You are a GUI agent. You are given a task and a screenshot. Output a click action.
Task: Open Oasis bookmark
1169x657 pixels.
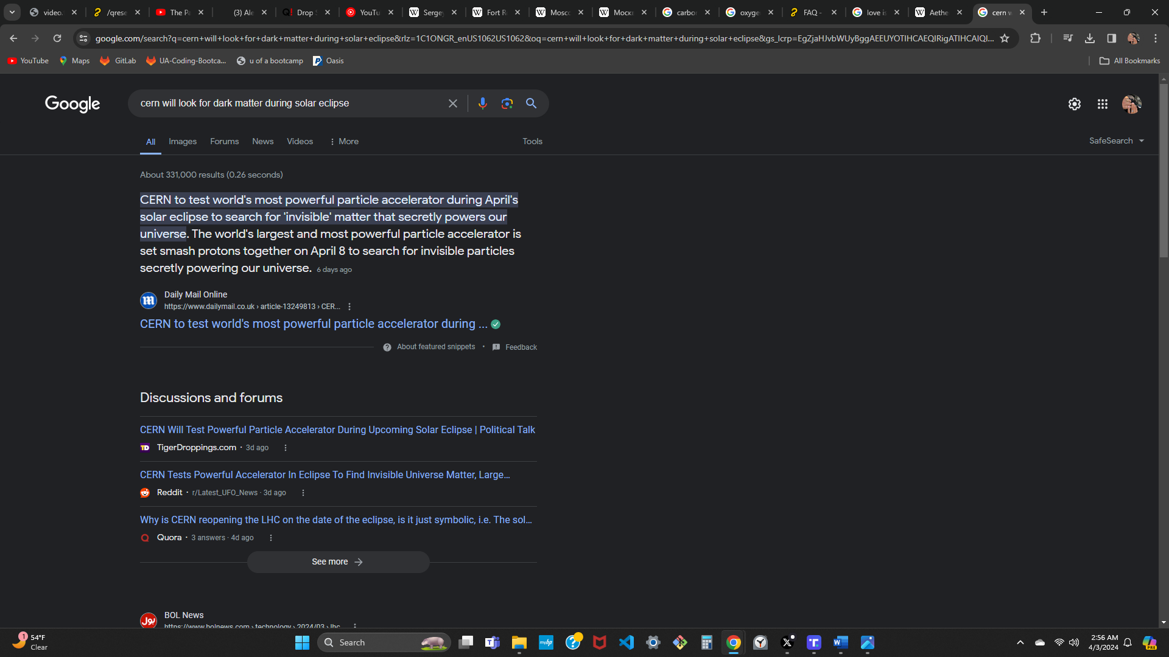tap(328, 61)
